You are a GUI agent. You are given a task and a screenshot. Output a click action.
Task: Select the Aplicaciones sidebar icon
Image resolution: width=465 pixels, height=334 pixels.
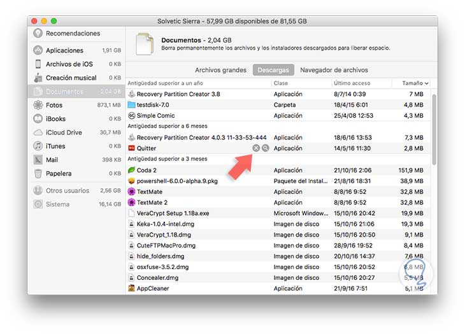pyautogui.click(x=38, y=50)
